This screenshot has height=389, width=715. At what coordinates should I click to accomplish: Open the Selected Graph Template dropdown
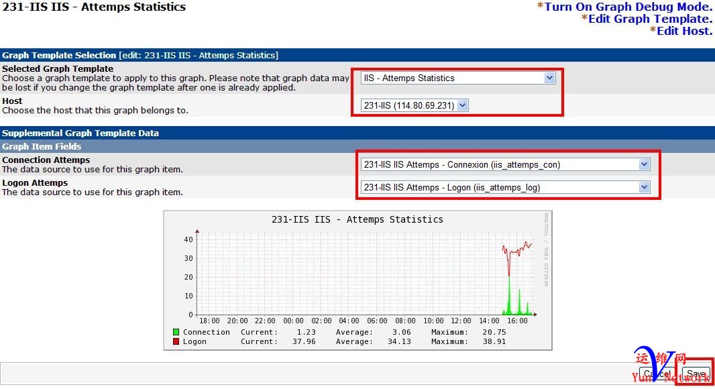click(x=458, y=78)
